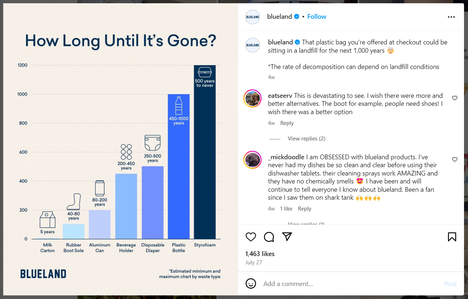Viewport: 468px width, 299px height.
Task: Open the _mickdoodle username link
Action: (286, 157)
